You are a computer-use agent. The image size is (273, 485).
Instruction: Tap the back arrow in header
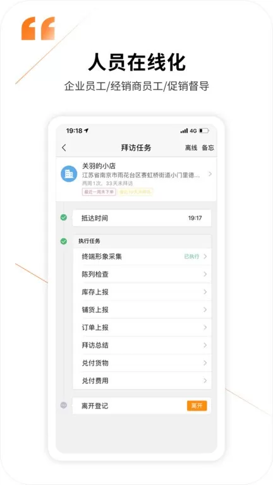pyautogui.click(x=64, y=148)
